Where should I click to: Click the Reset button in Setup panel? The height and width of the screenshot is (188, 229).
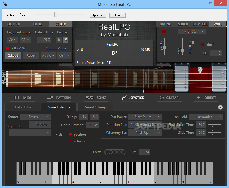coord(31,56)
